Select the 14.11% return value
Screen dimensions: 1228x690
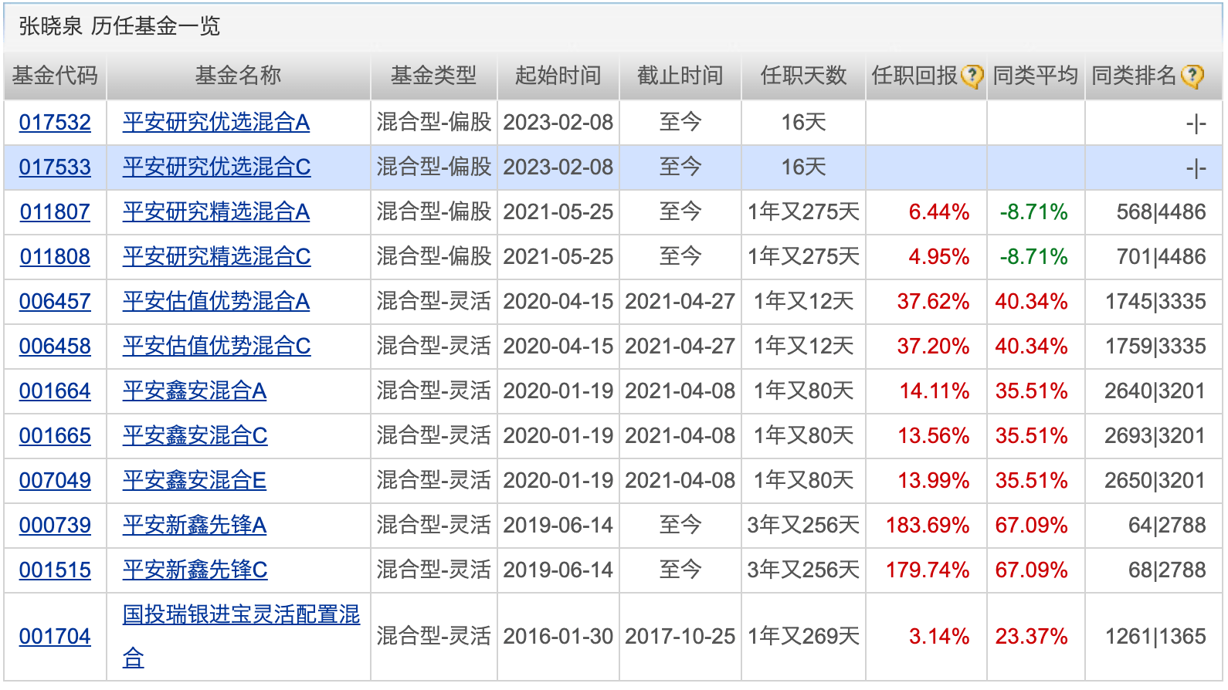[x=935, y=391]
